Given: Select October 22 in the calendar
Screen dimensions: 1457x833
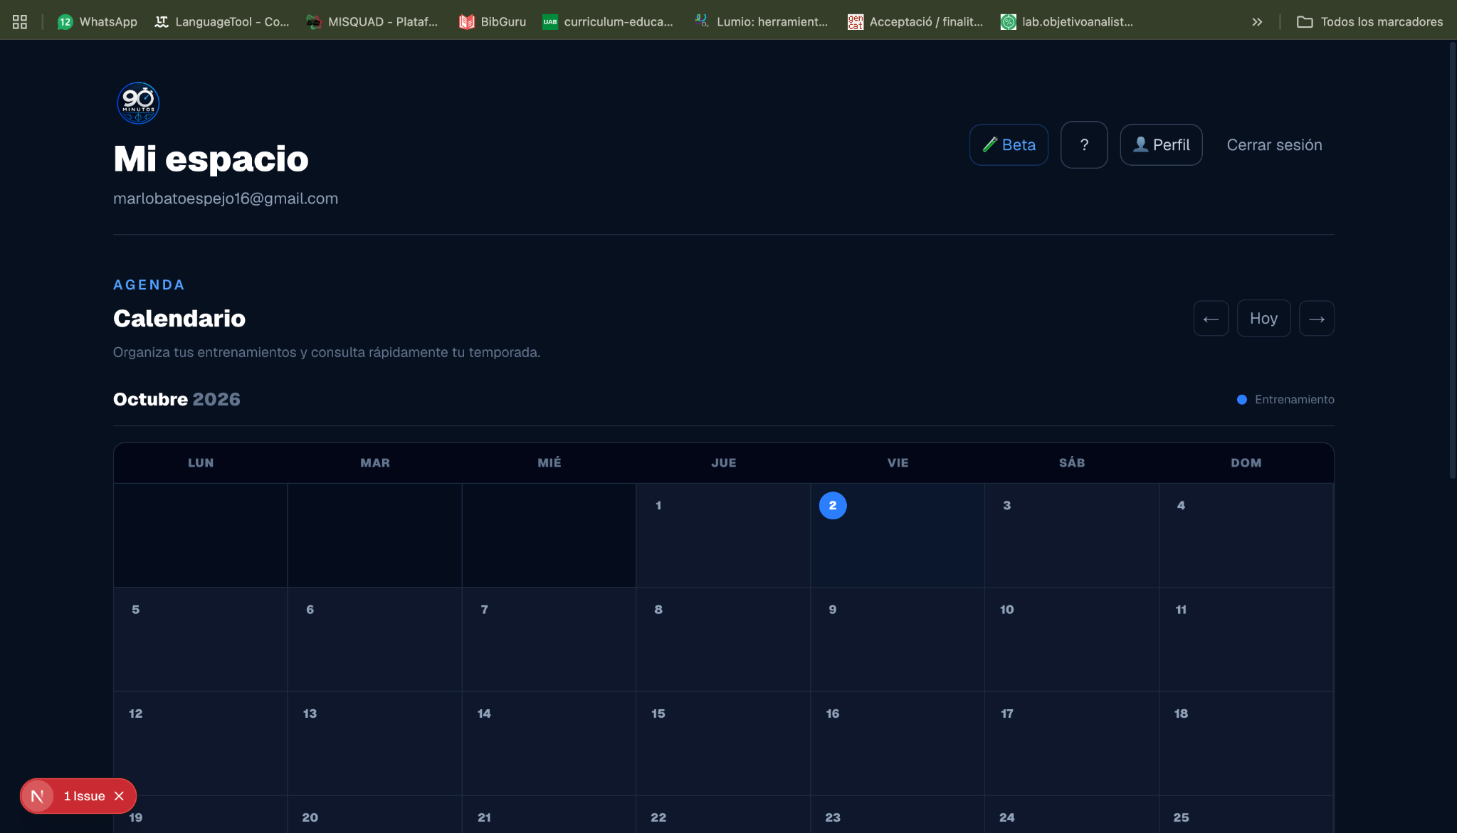Looking at the screenshot, I should pyautogui.click(x=722, y=815).
